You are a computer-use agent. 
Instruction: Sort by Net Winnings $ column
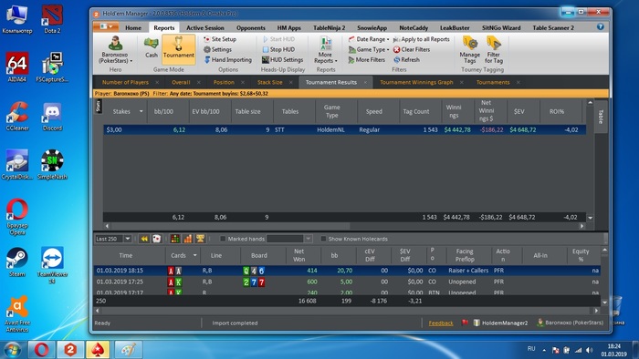[x=487, y=111]
